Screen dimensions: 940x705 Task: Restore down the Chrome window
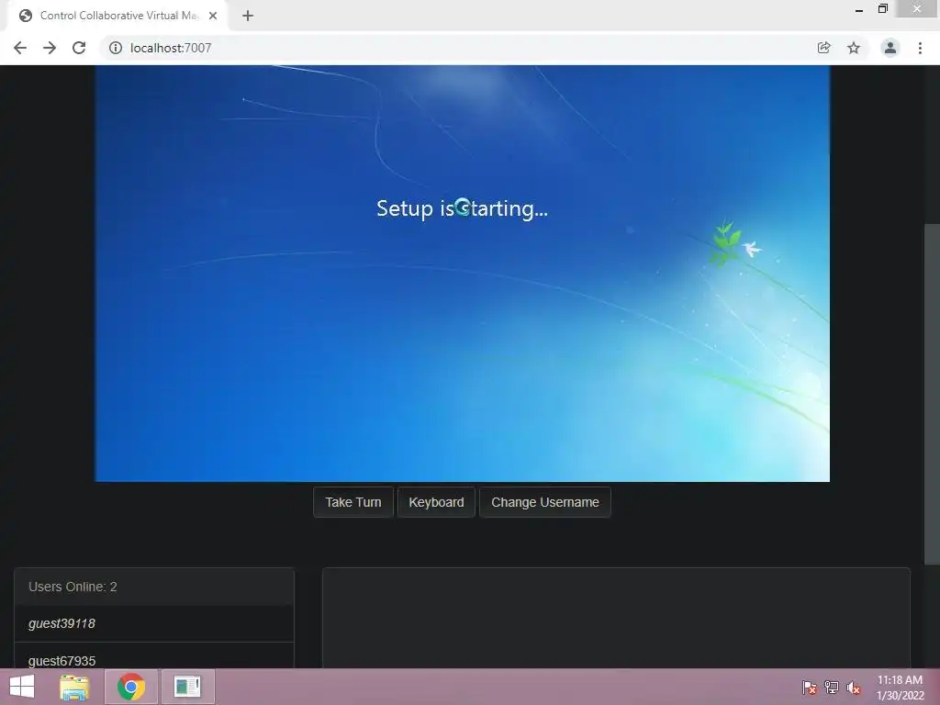pos(882,8)
